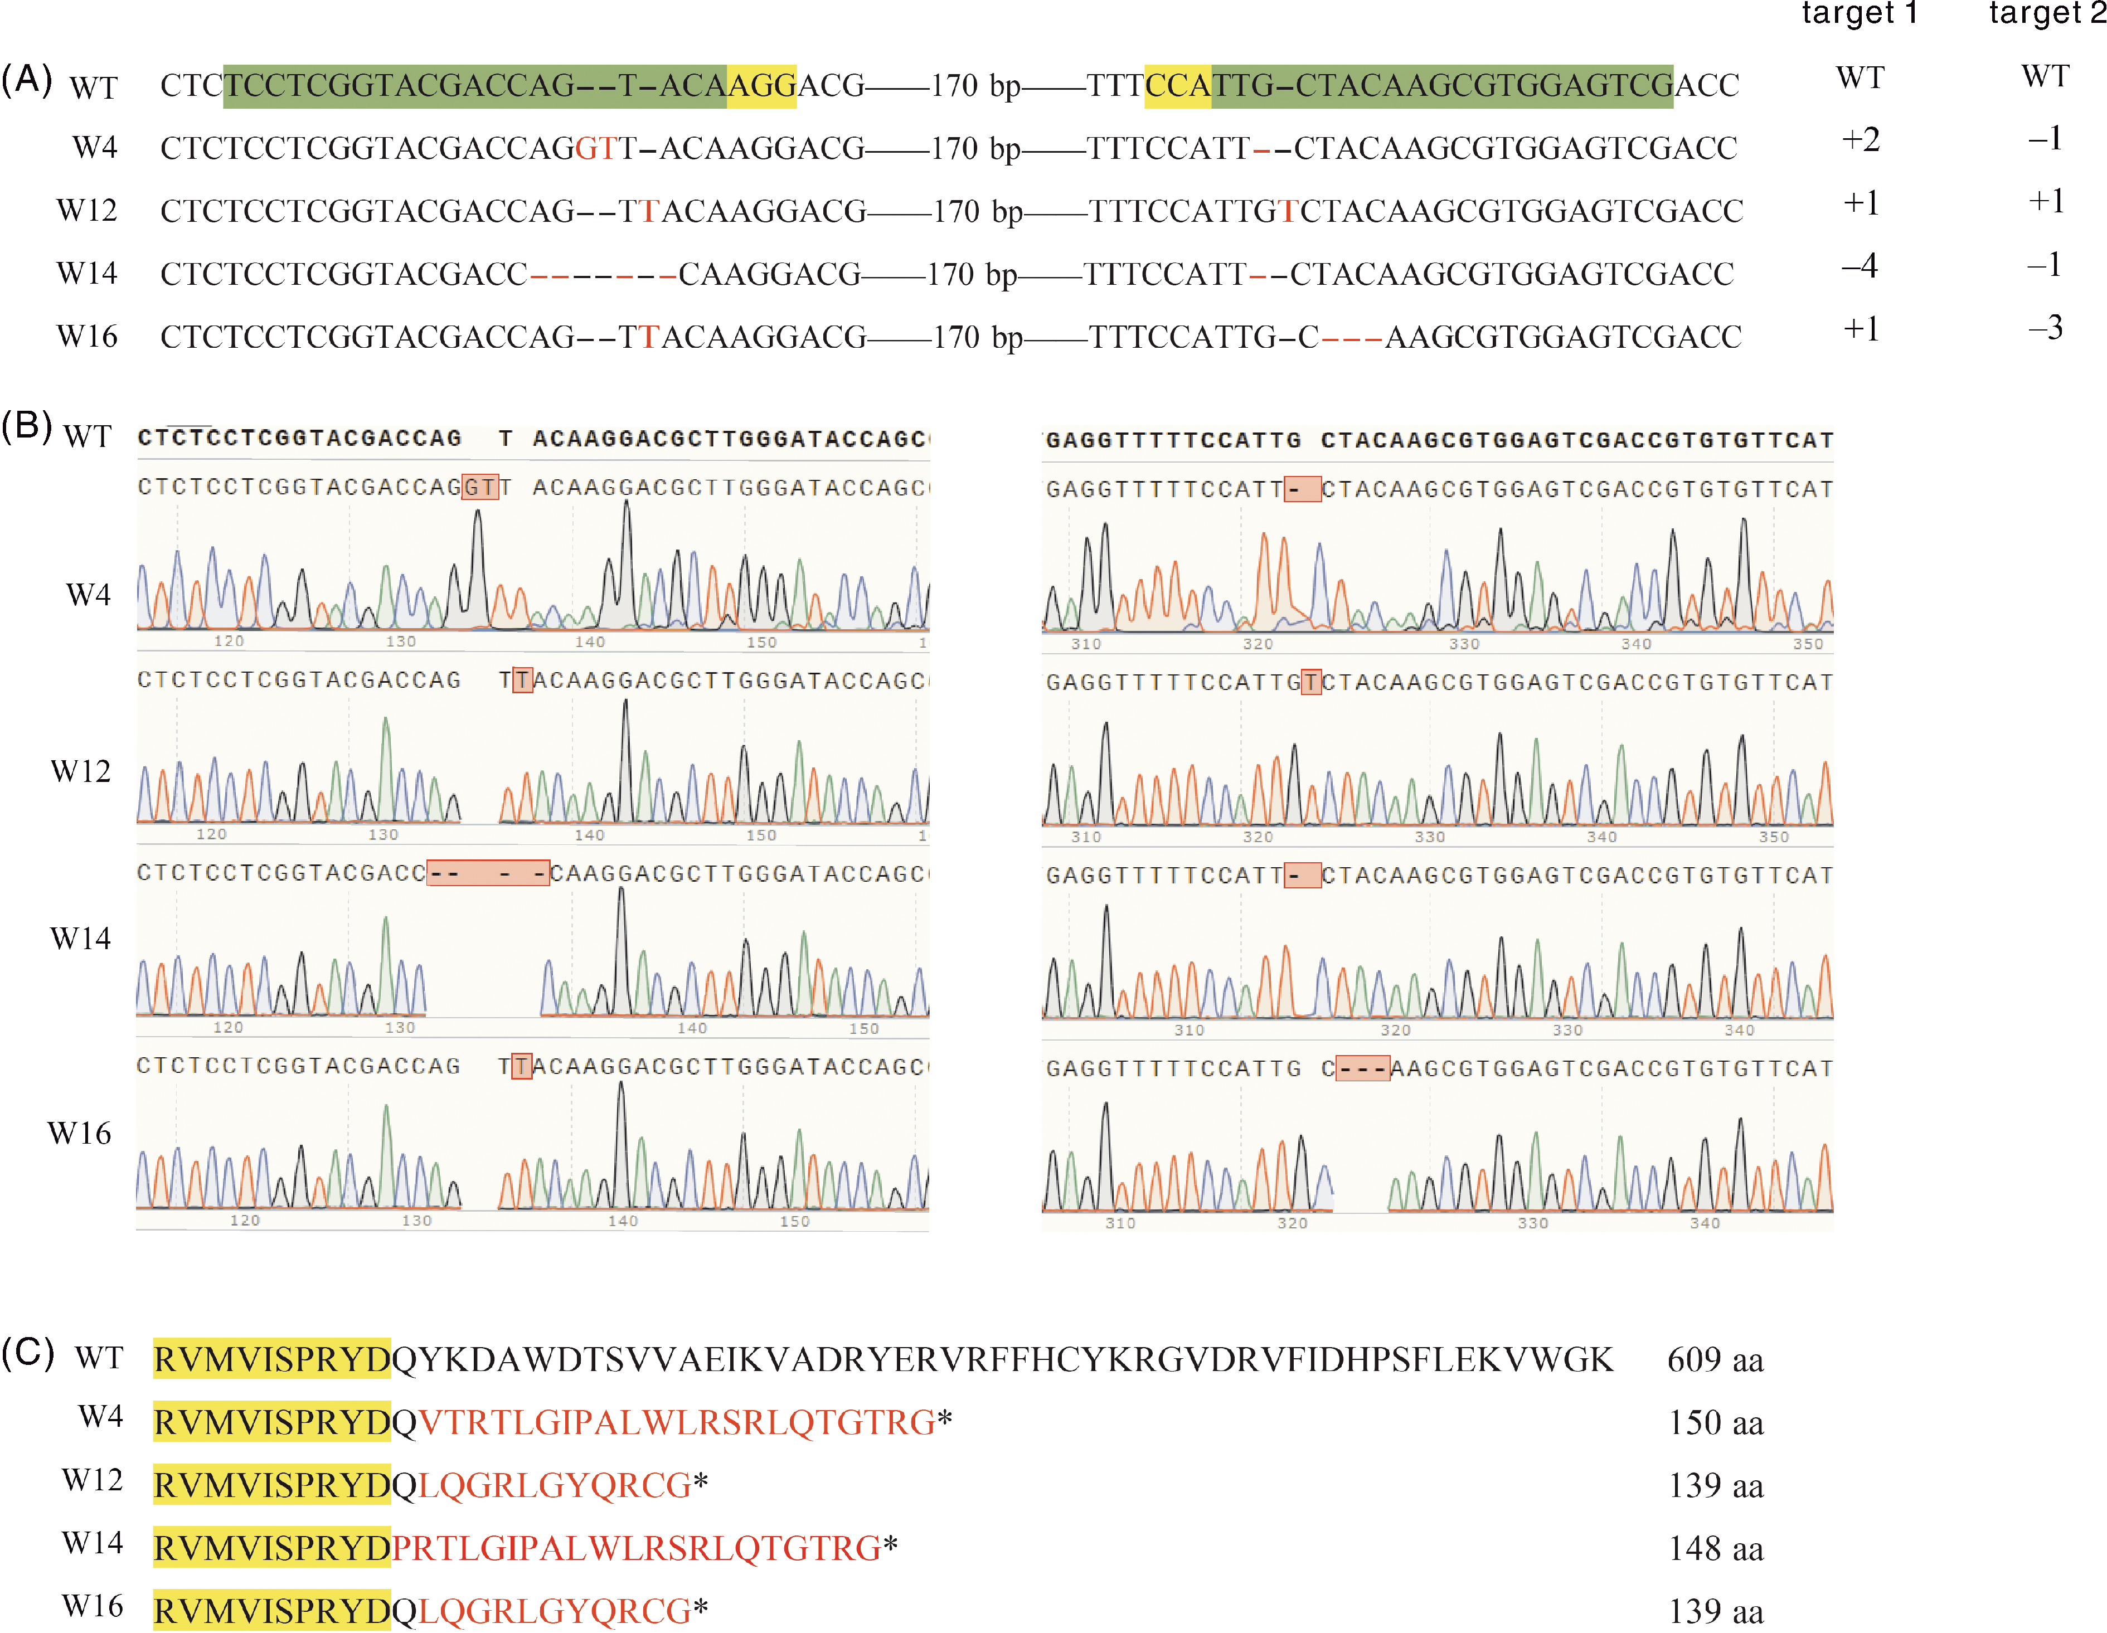
Task: Click the W12 red mutant peptide sequence in panel C
Action: tap(555, 1485)
